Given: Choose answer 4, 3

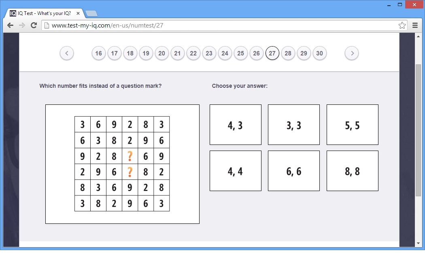Looking at the screenshot, I should click(236, 125).
